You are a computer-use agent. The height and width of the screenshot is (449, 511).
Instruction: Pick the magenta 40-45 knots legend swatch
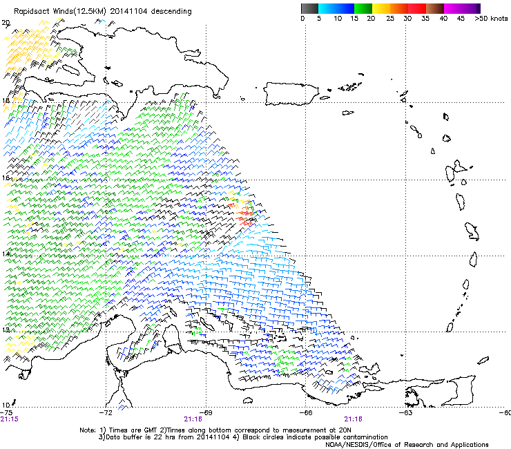pyautogui.click(x=453, y=8)
